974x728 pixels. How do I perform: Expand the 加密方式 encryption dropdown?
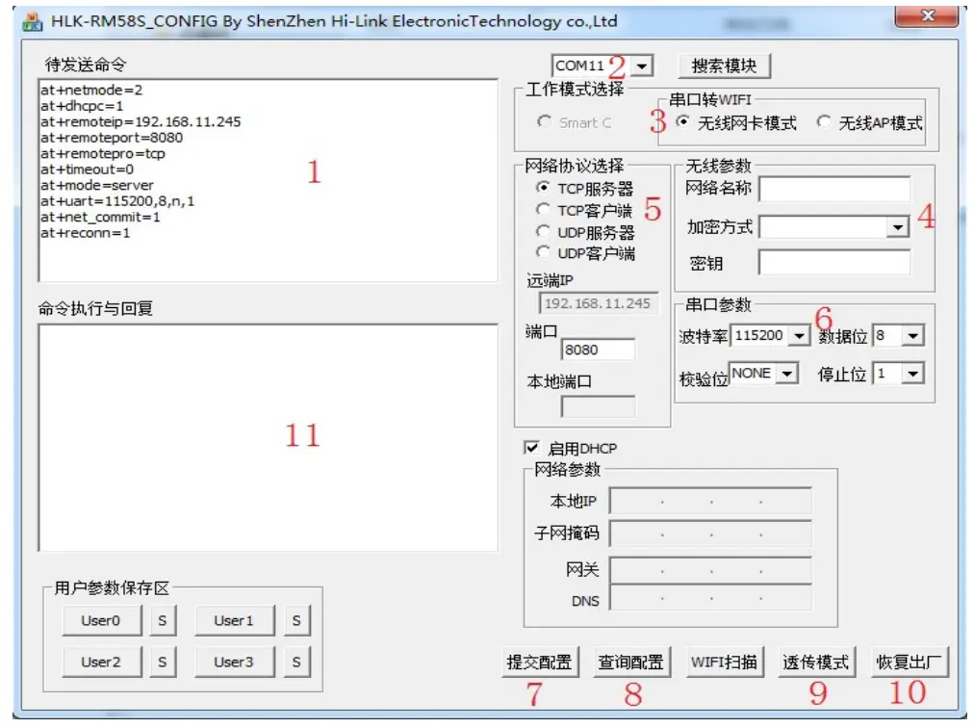(x=897, y=227)
